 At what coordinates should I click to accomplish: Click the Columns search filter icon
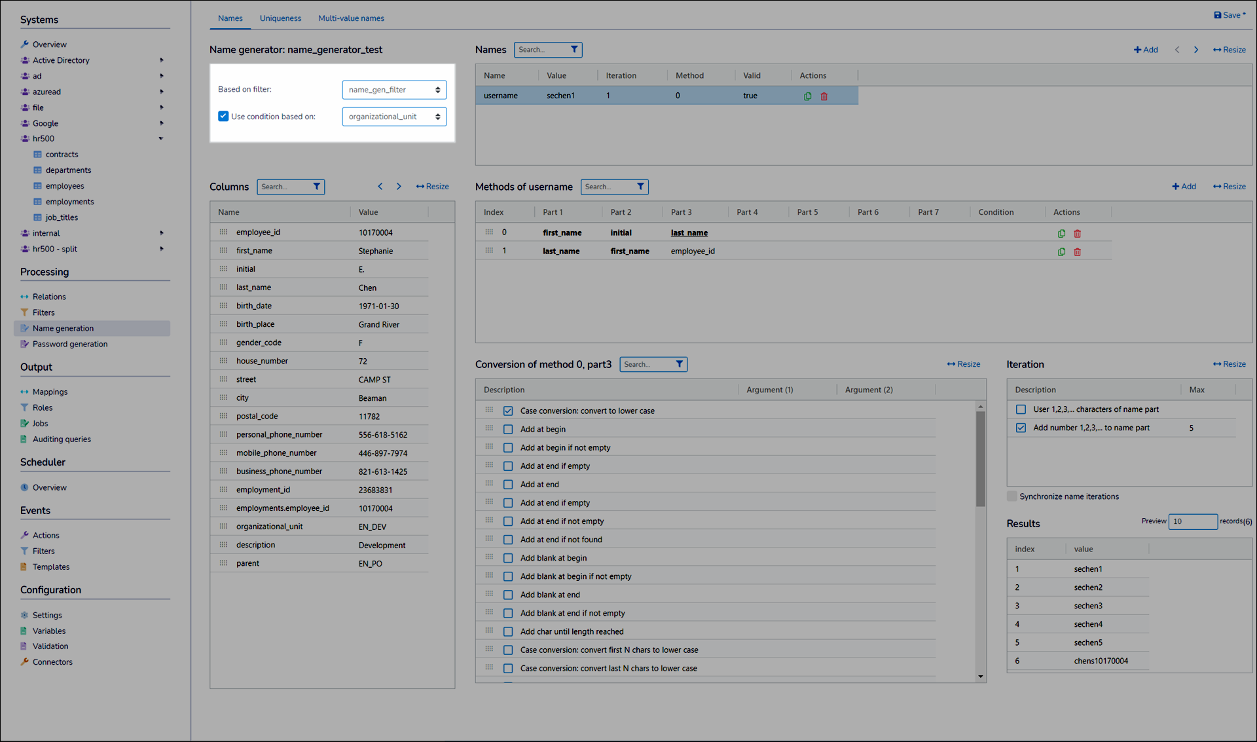click(x=317, y=187)
